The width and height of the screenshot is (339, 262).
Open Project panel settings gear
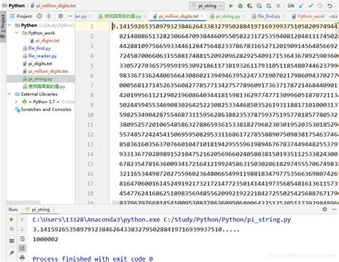click(61, 16)
